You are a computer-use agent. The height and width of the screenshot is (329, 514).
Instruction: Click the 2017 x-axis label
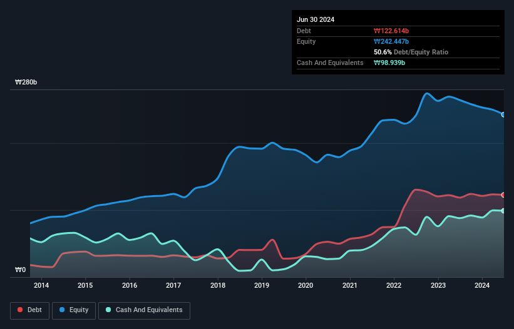[173, 285]
